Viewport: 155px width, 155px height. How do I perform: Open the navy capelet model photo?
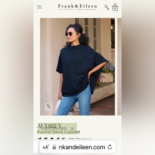77,67
